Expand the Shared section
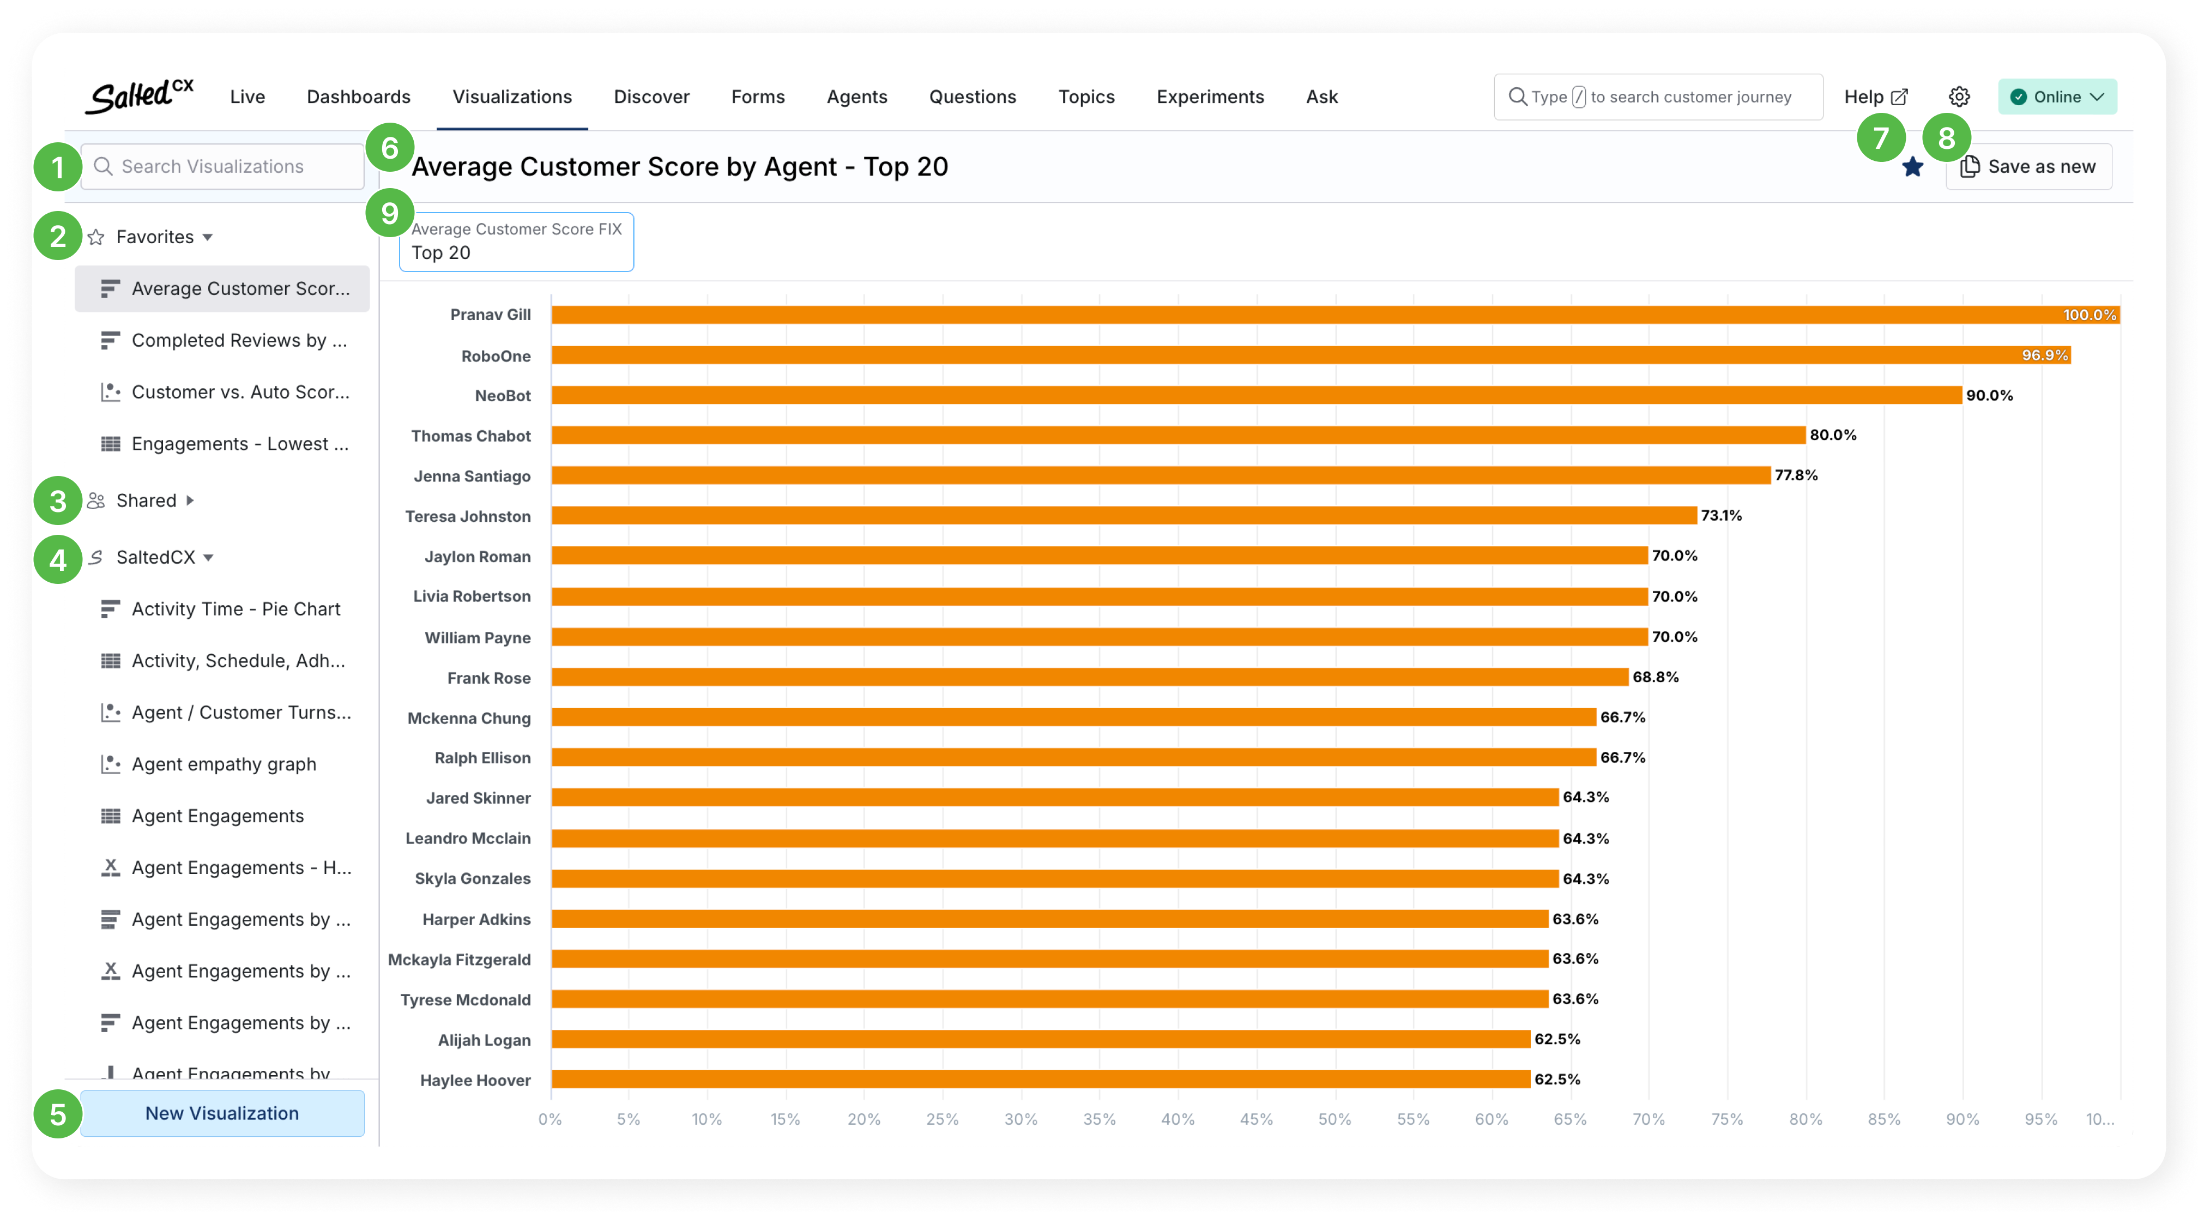 pyautogui.click(x=190, y=501)
